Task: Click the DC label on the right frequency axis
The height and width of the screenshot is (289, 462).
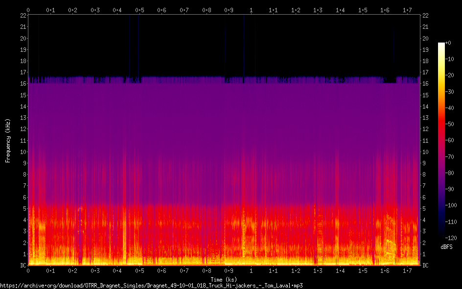Action: pos(425,266)
